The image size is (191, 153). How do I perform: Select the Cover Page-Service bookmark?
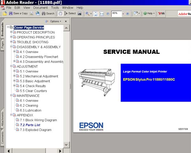click(29, 28)
